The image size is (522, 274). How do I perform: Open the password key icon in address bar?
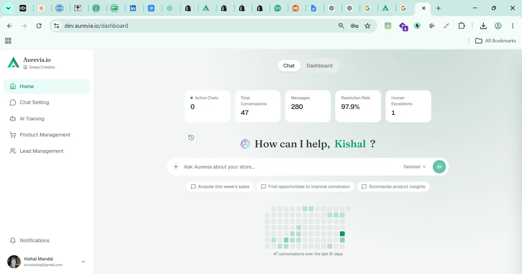pos(355,26)
